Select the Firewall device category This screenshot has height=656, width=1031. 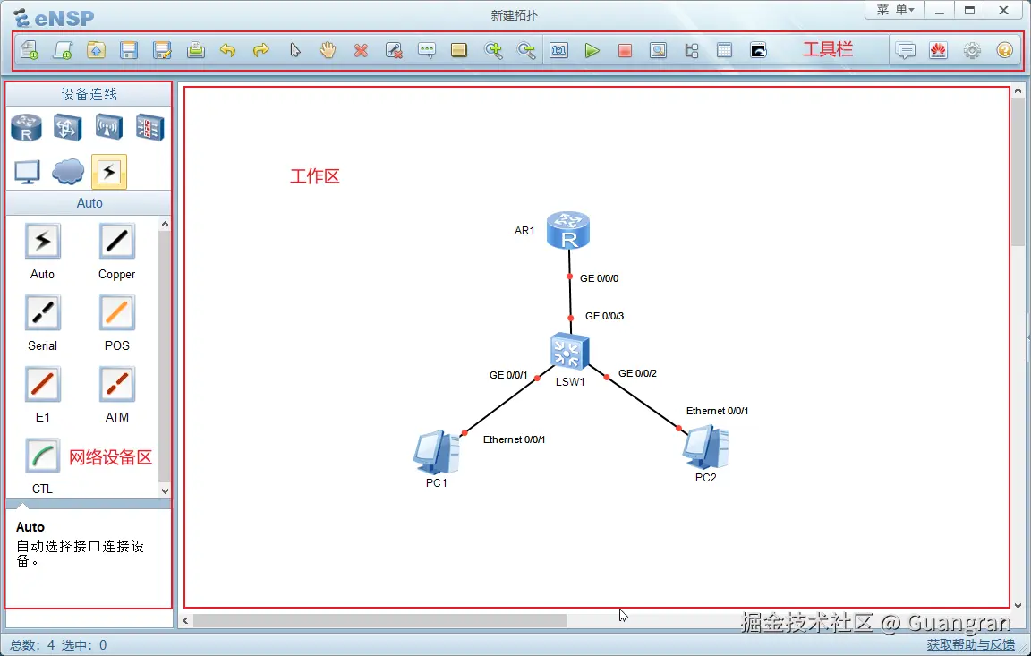[150, 127]
